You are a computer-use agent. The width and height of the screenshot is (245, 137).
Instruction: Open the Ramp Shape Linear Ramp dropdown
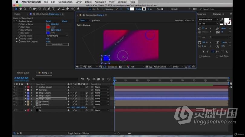click(x=57, y=36)
